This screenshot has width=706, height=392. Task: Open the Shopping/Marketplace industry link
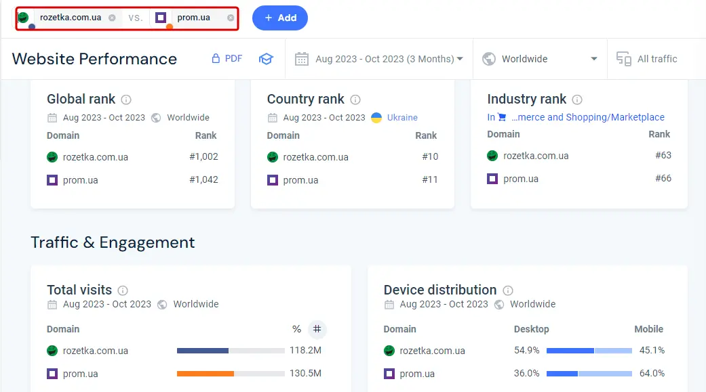click(x=587, y=117)
